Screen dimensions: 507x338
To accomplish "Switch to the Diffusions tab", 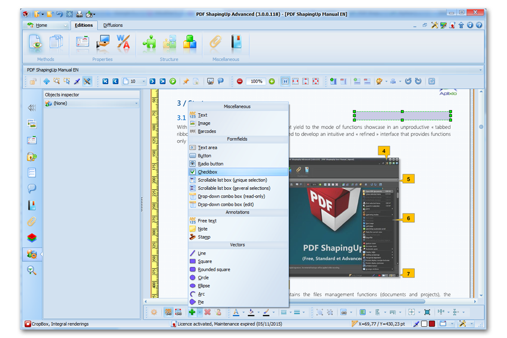I will (113, 25).
